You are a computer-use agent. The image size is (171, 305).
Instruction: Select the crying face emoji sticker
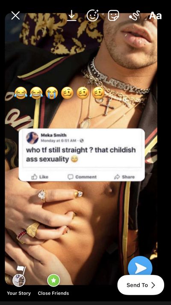52,93
